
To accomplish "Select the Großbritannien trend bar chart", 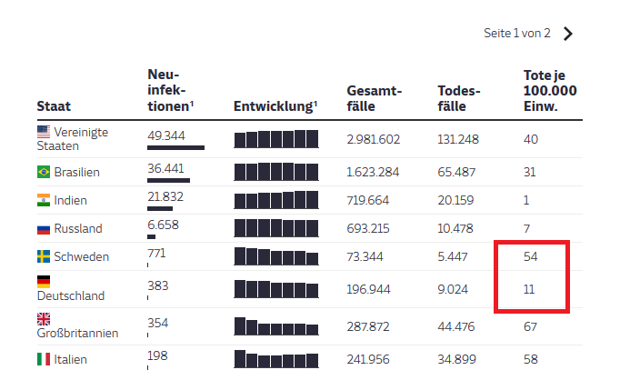I will pos(276,326).
